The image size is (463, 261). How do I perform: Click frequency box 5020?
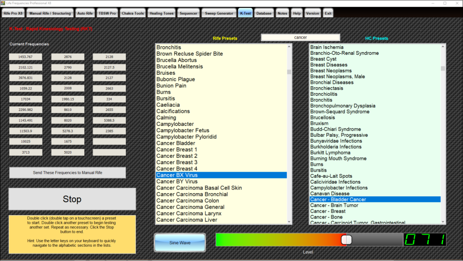(x=68, y=153)
